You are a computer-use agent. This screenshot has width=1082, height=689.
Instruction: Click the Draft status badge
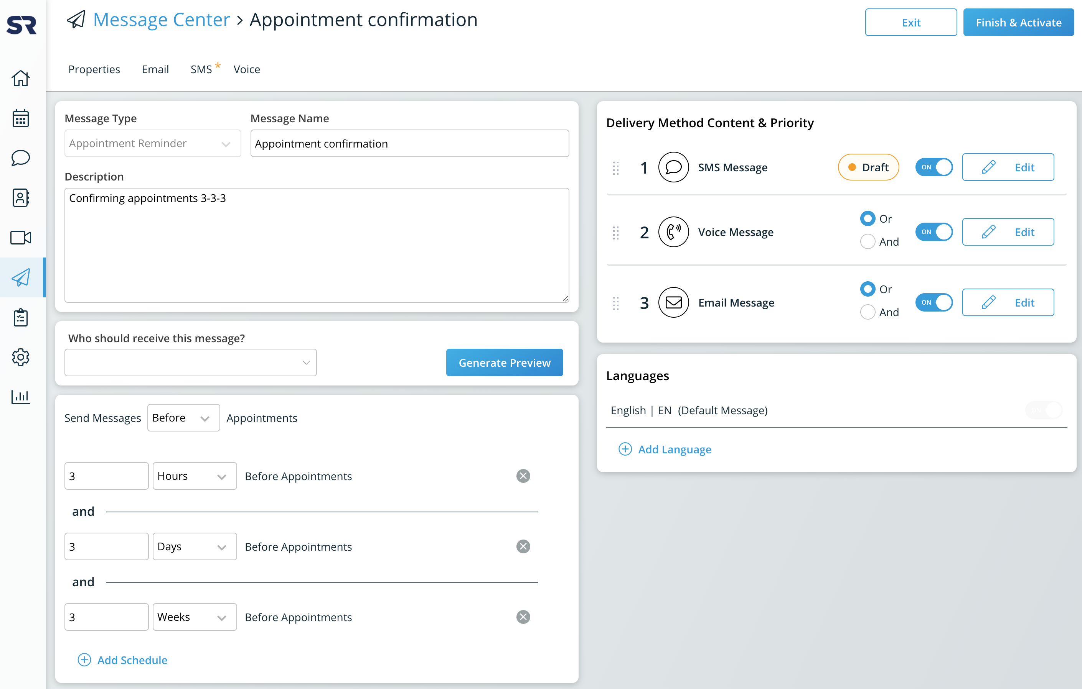pos(868,167)
